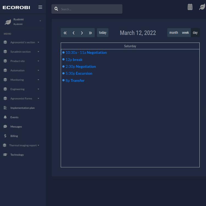This screenshot has height=206, width=206.
Task: Click the hamburger menu icon
Action: pos(40,7)
